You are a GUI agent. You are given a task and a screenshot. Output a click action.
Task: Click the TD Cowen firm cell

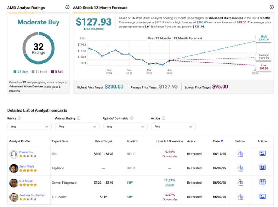point(59,197)
